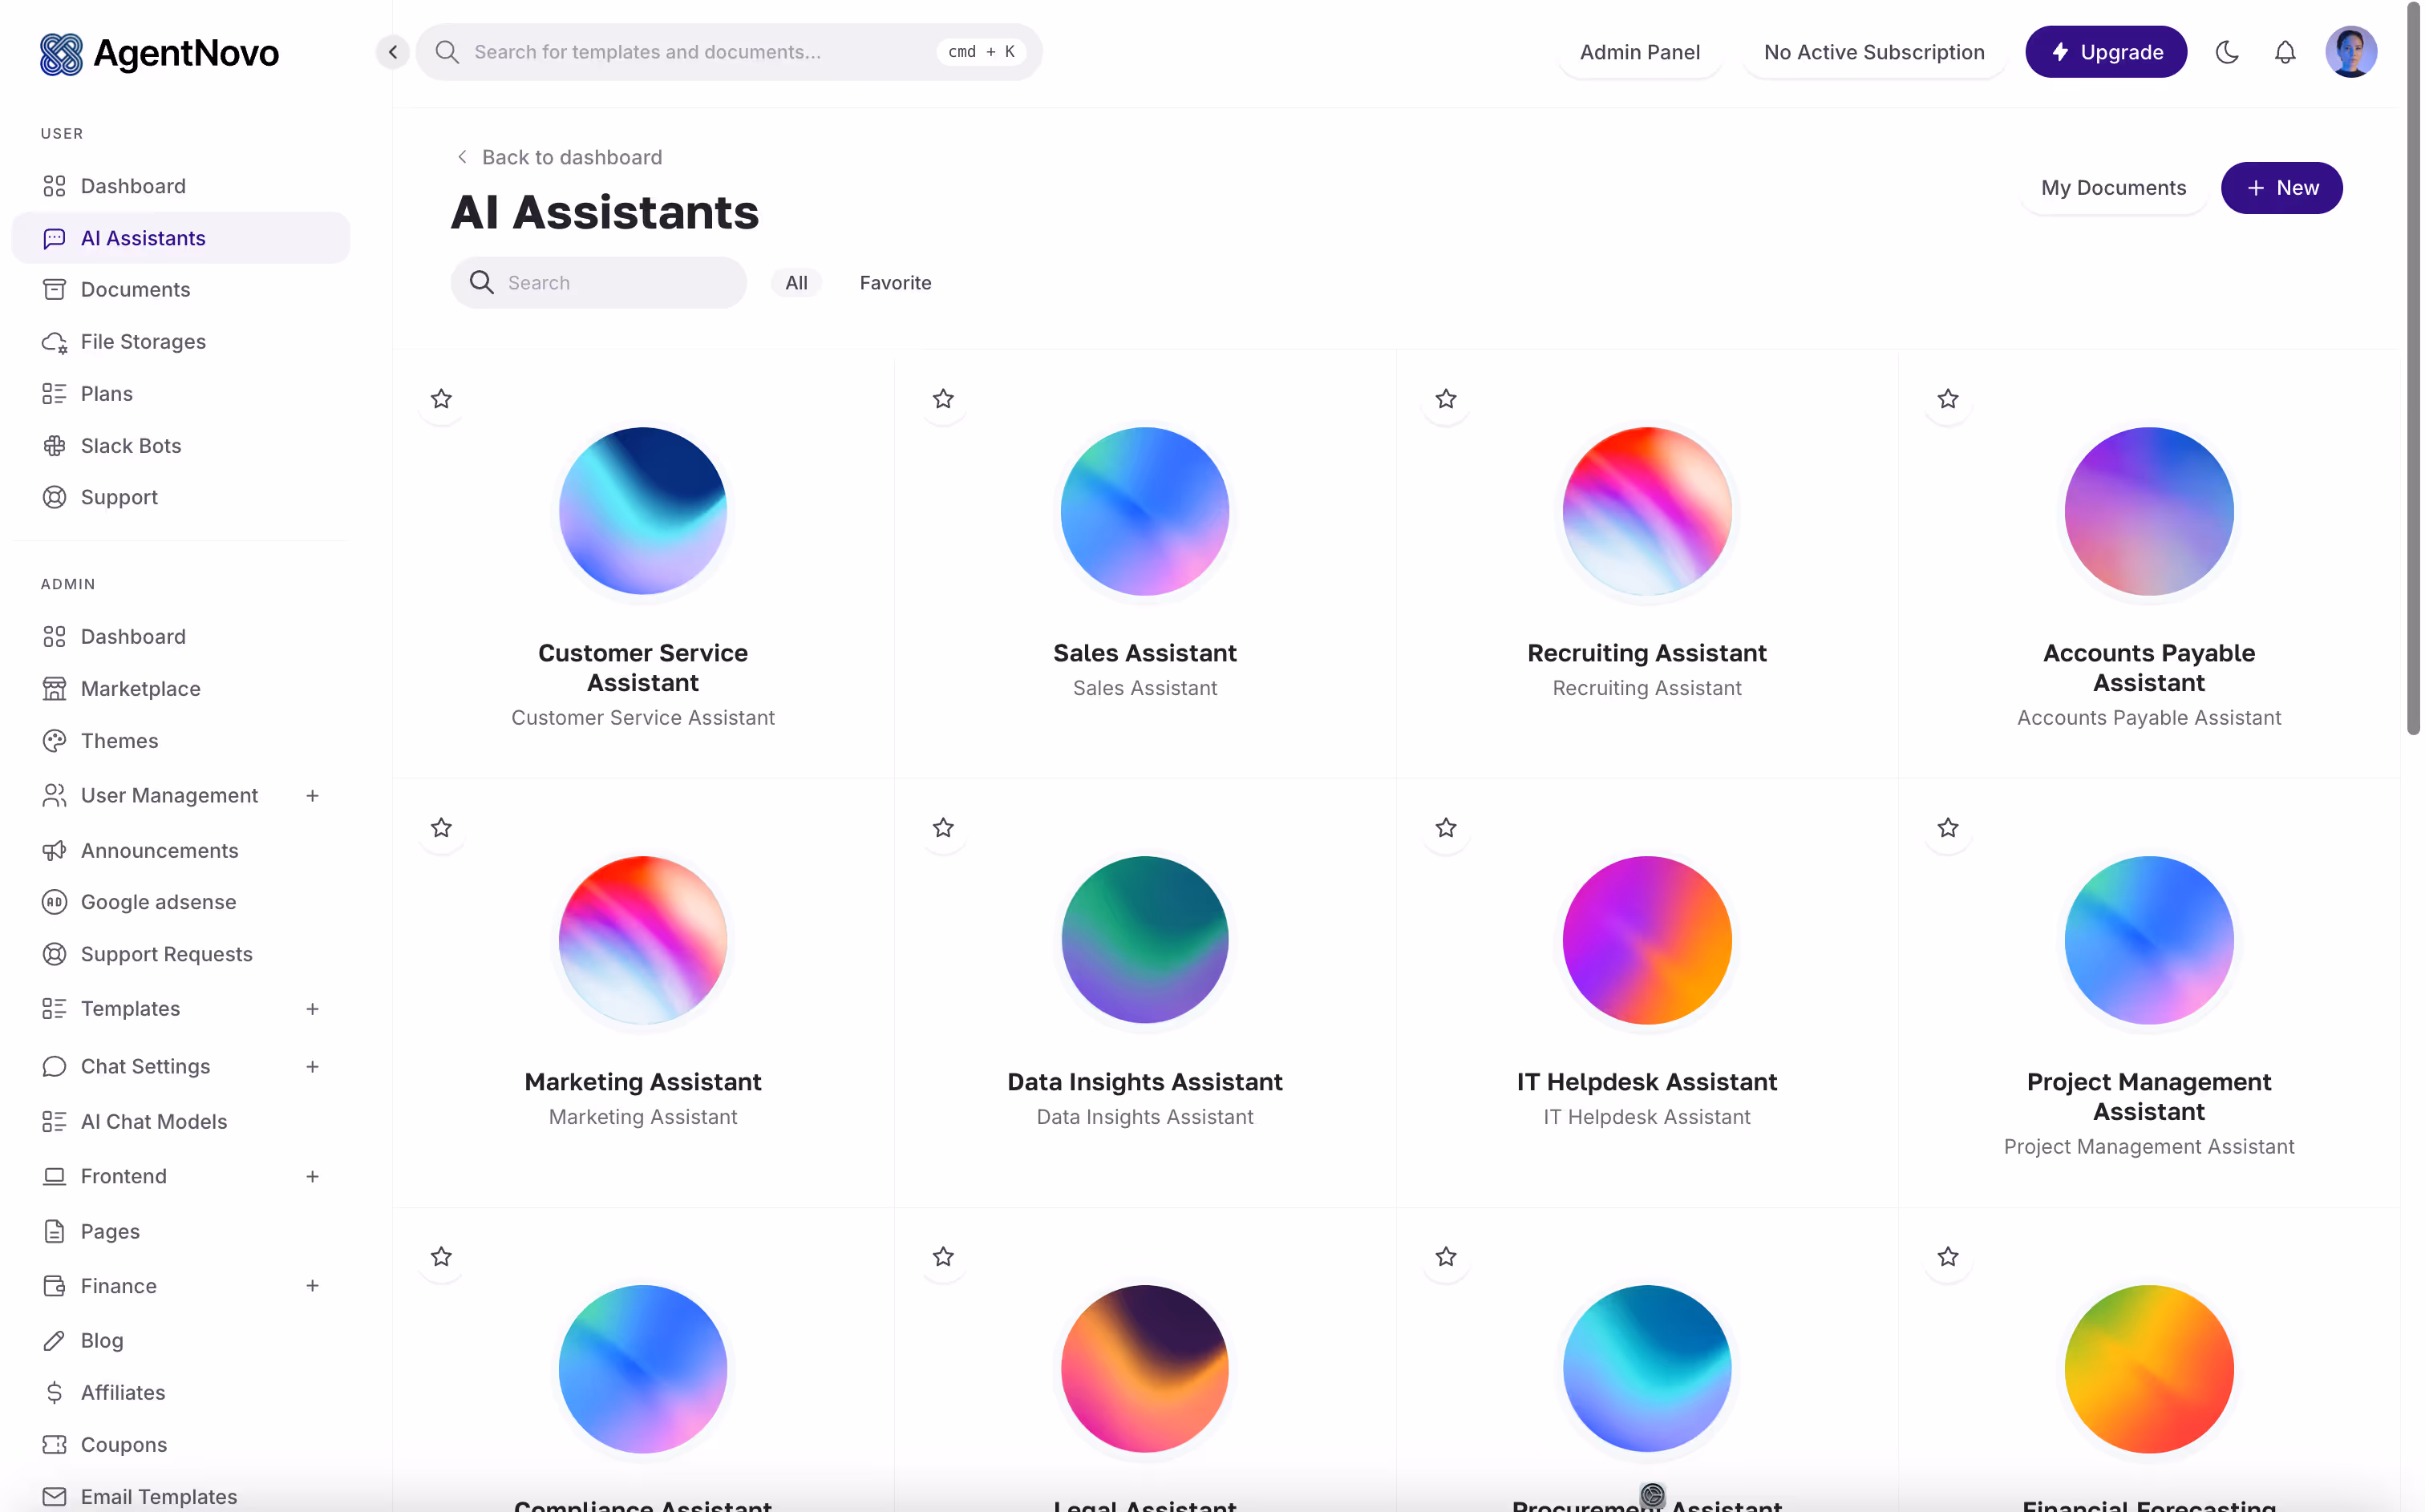Click the Support Requests lifebuoy icon
The height and width of the screenshot is (1512, 2425).
(54, 954)
